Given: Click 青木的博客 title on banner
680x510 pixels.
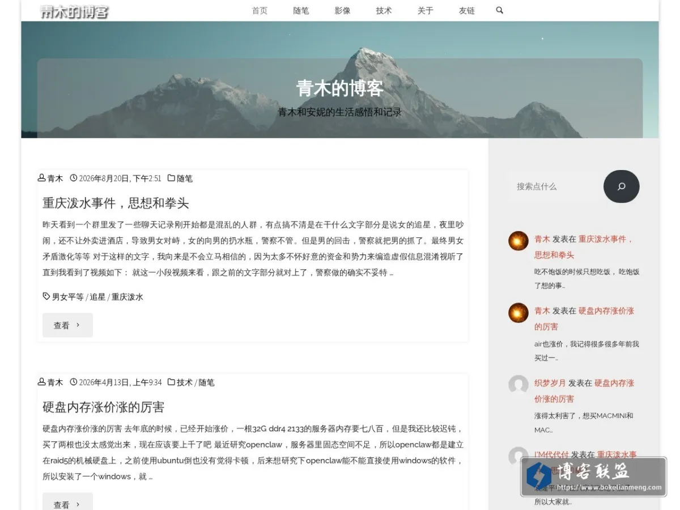Looking at the screenshot, I should 340,88.
